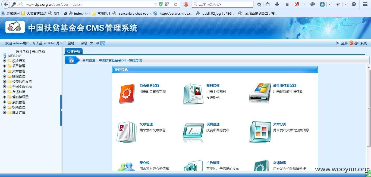371x177 pixels.
Task: Open the 常用网址 bookmark folder
Action: tap(101, 13)
